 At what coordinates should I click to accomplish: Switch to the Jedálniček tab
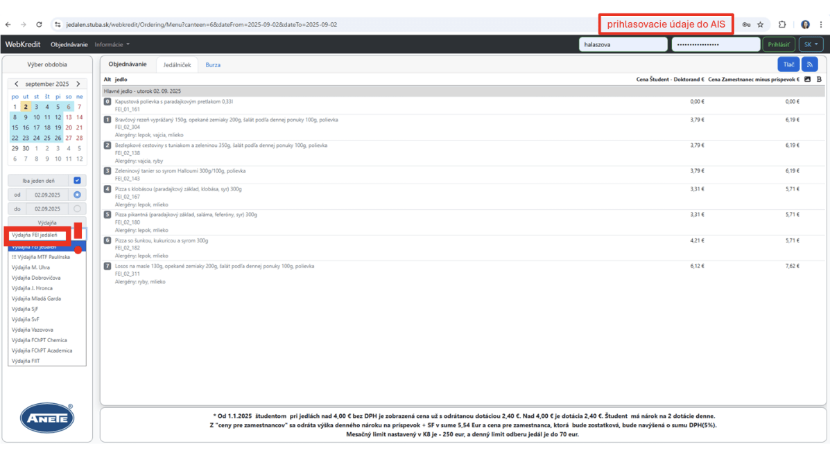[x=177, y=65]
